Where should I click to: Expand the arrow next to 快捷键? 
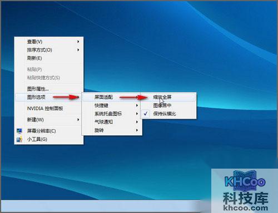tap(137, 105)
